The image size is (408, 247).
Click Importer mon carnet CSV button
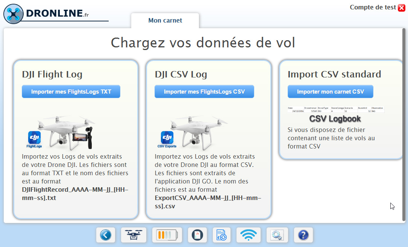tap(331, 92)
